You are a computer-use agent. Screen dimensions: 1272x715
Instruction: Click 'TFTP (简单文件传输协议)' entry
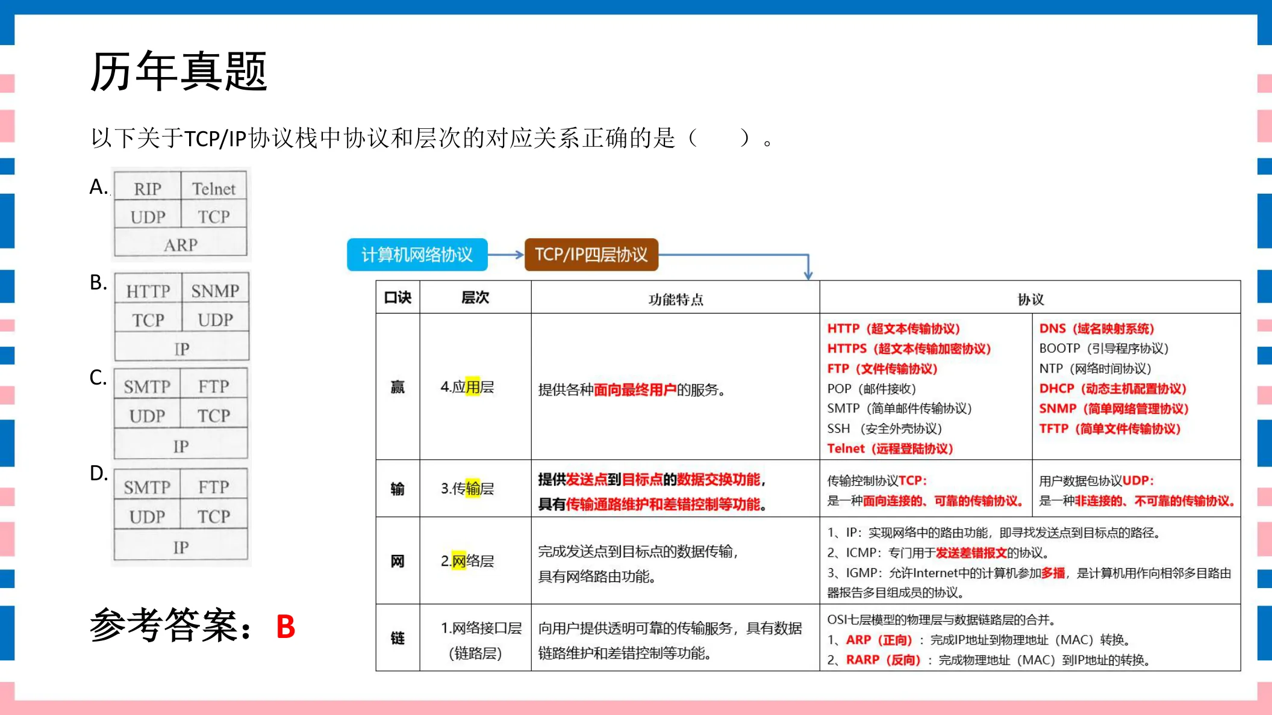(x=1110, y=429)
